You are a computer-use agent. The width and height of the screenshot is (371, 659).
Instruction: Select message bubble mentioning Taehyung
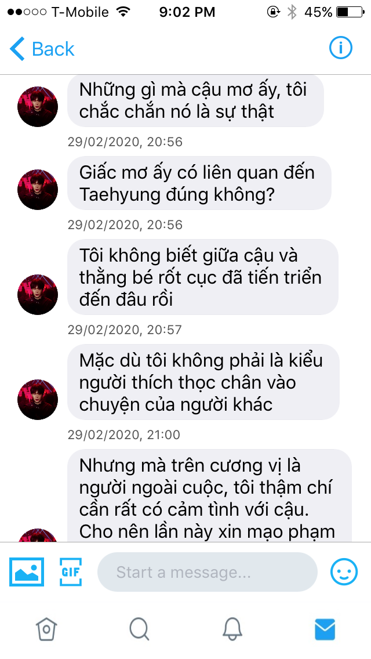pyautogui.click(x=199, y=183)
